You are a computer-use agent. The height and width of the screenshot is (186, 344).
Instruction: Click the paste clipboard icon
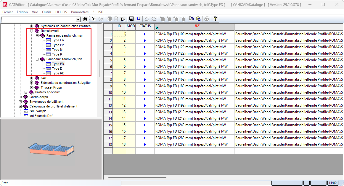point(198,19)
